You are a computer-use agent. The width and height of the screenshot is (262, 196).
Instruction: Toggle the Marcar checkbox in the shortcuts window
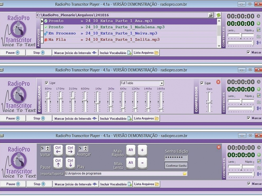pyautogui.click(x=249, y=184)
